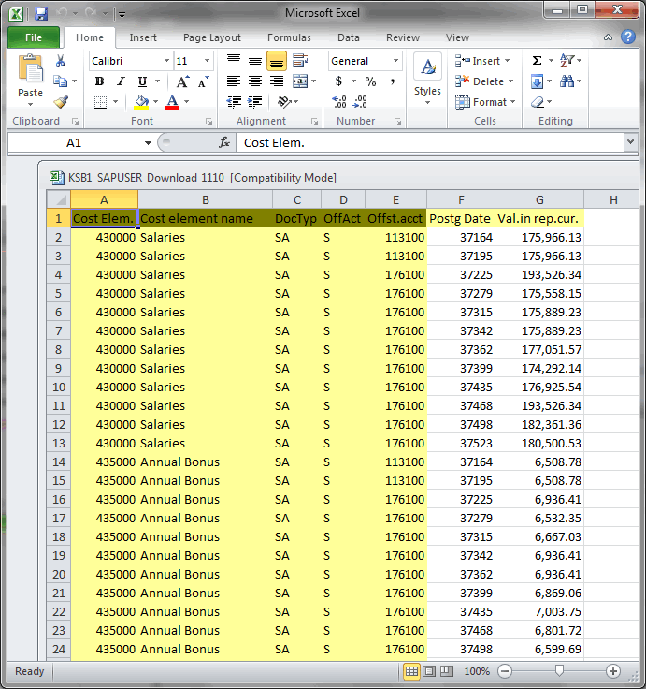Apply Accounting dollar number format
The width and height of the screenshot is (646, 689).
338,81
